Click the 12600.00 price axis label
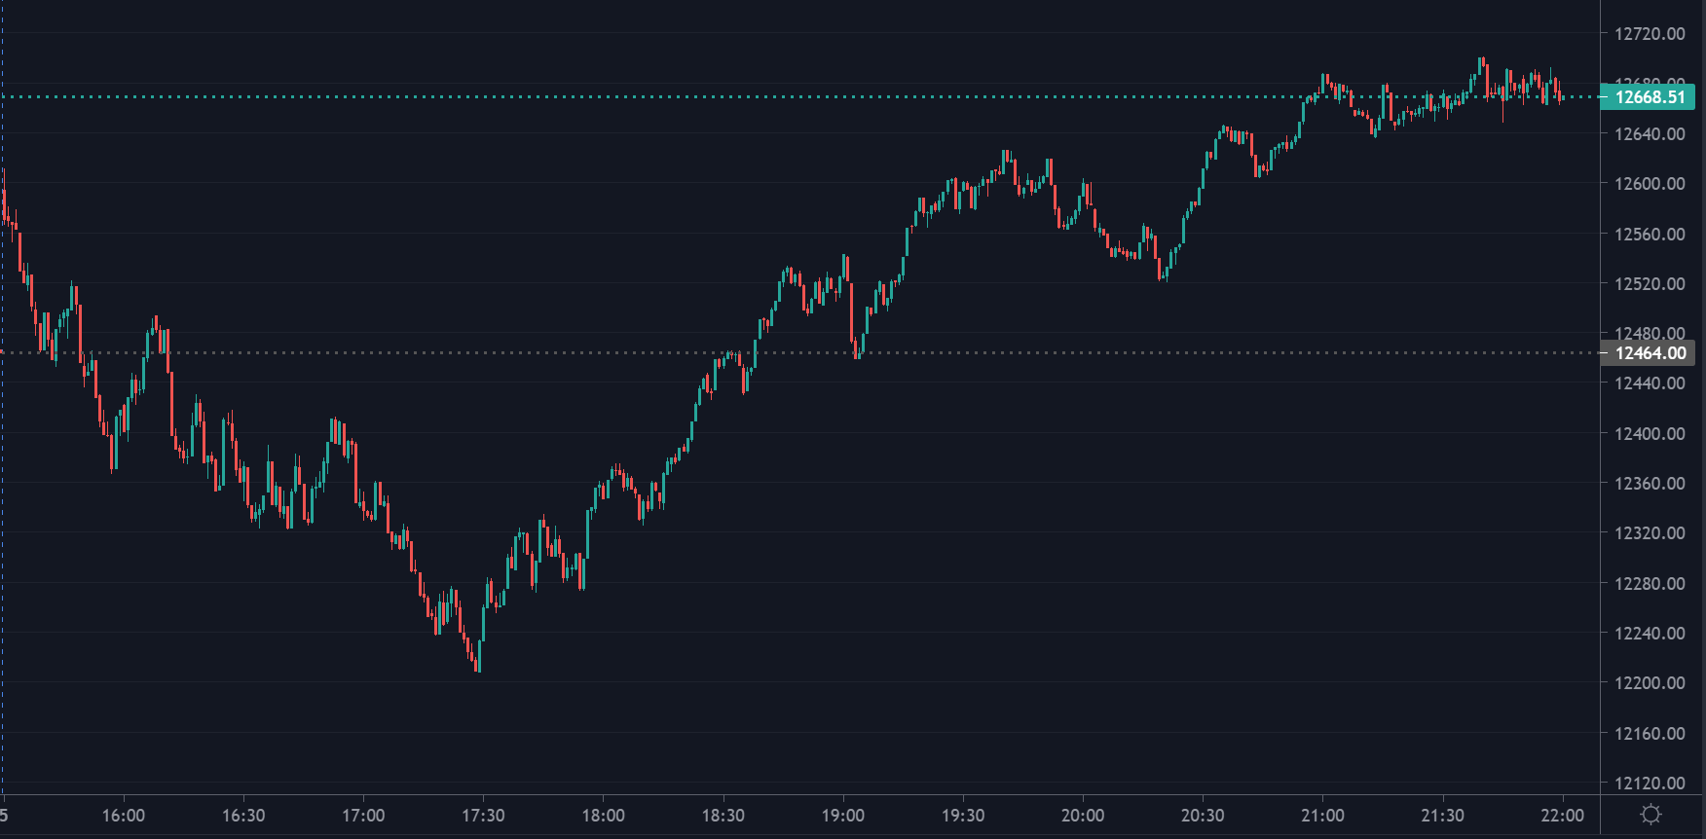Viewport: 1706px width, 839px height. point(1650,184)
